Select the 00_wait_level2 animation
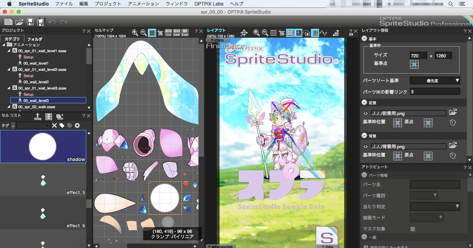Viewport: 473px width, 248px height. tap(35, 82)
